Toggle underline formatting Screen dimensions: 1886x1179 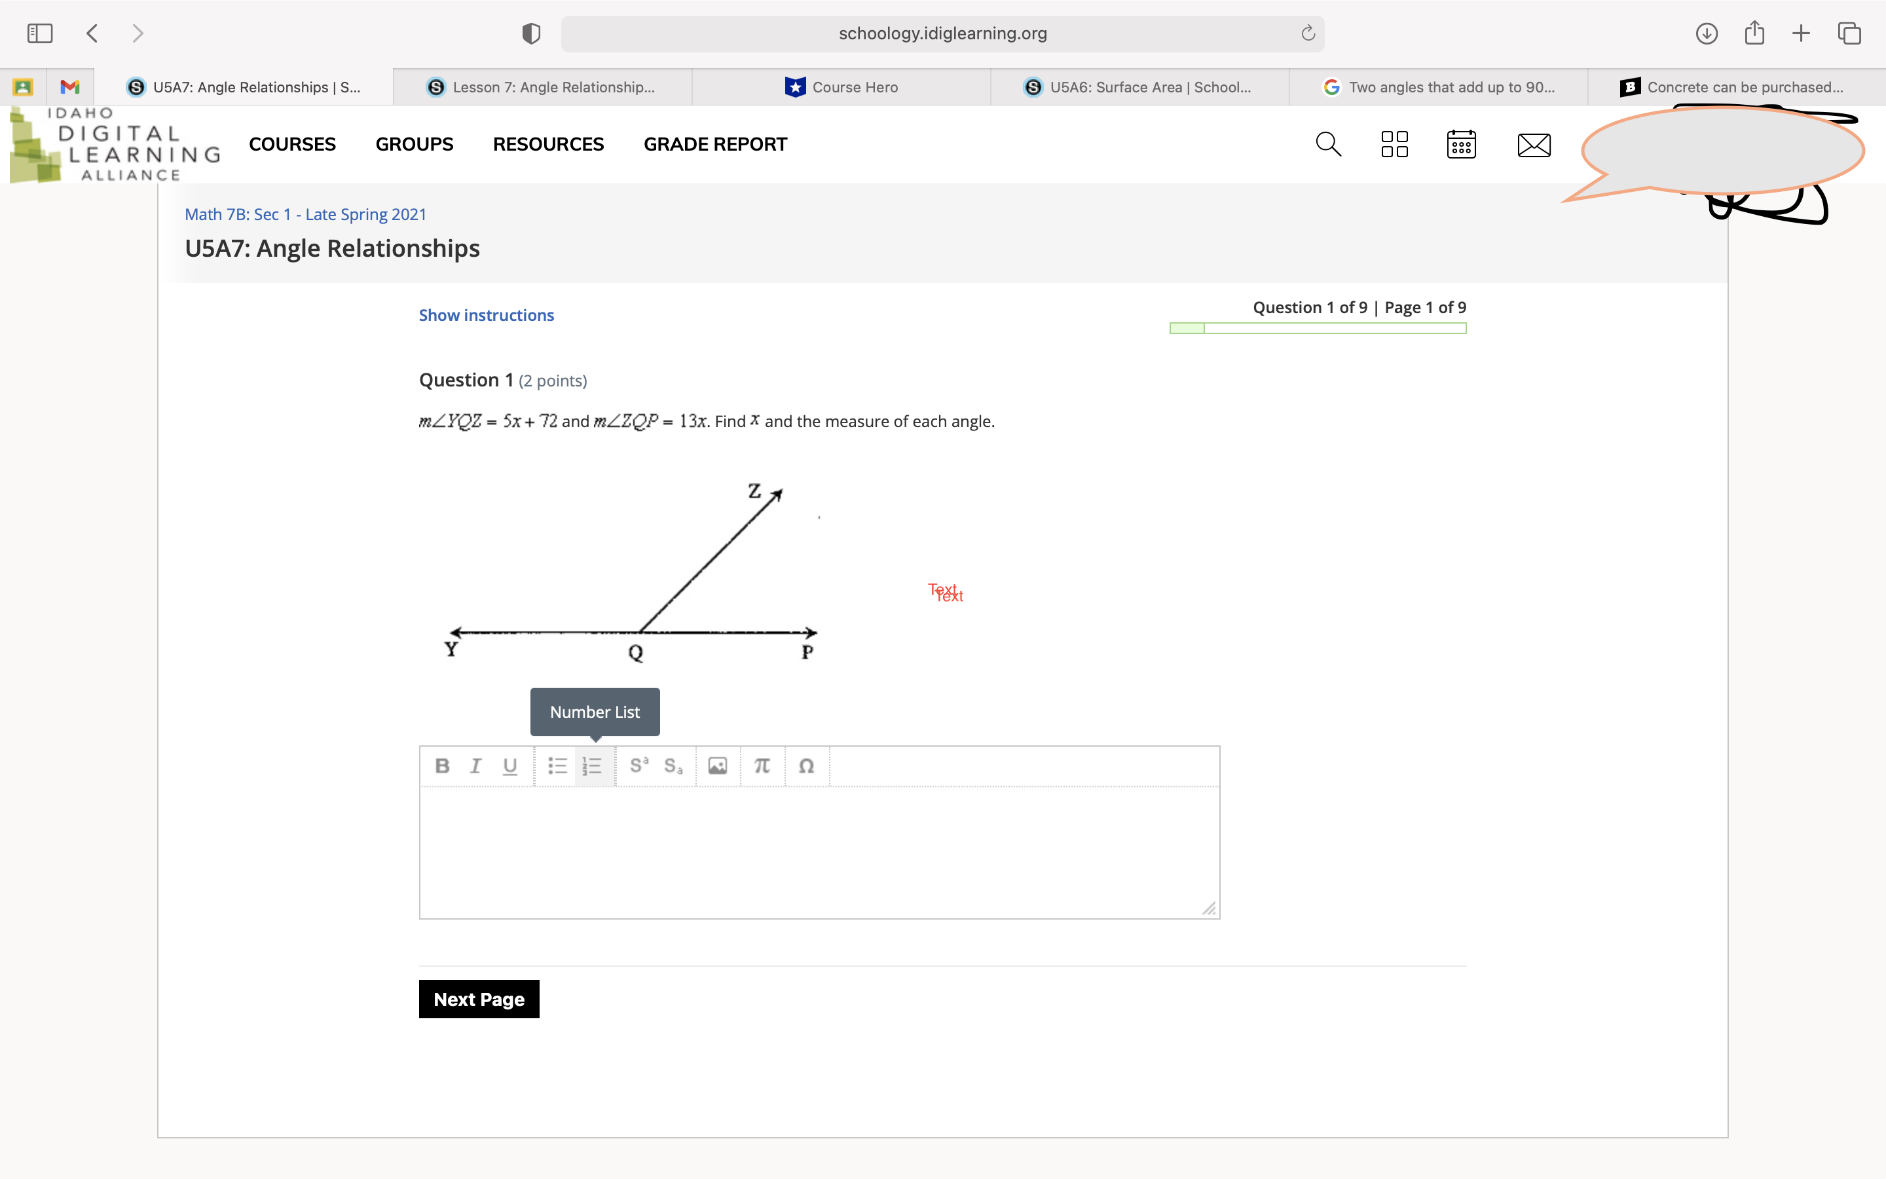(509, 766)
